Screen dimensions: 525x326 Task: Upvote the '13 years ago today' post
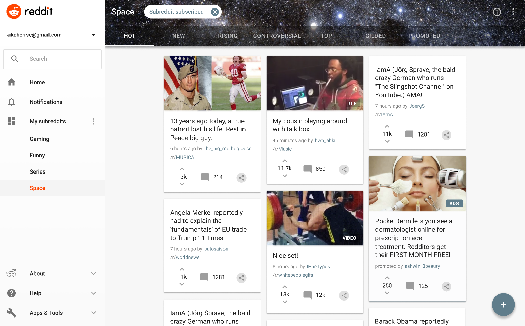click(x=182, y=169)
